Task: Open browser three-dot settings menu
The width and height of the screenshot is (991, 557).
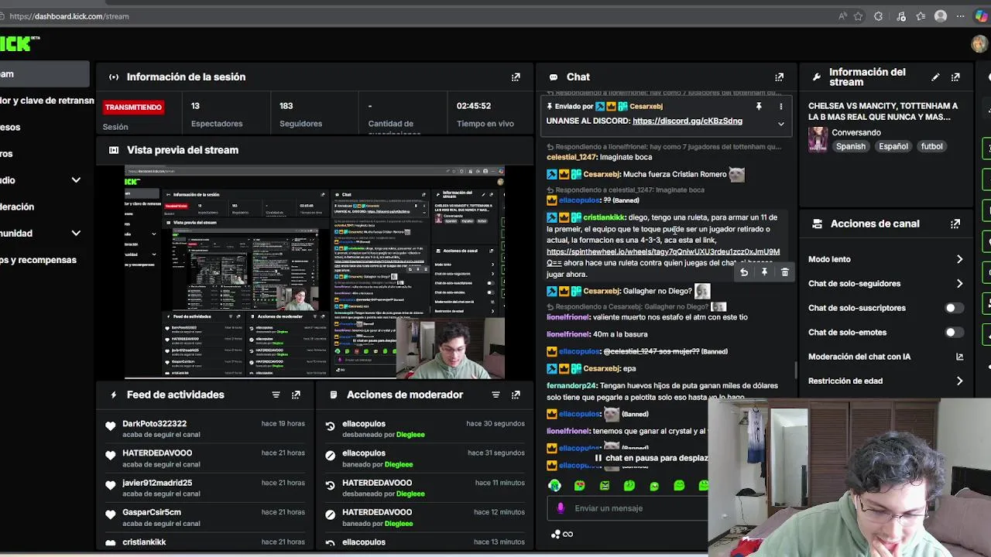Action: (x=961, y=16)
